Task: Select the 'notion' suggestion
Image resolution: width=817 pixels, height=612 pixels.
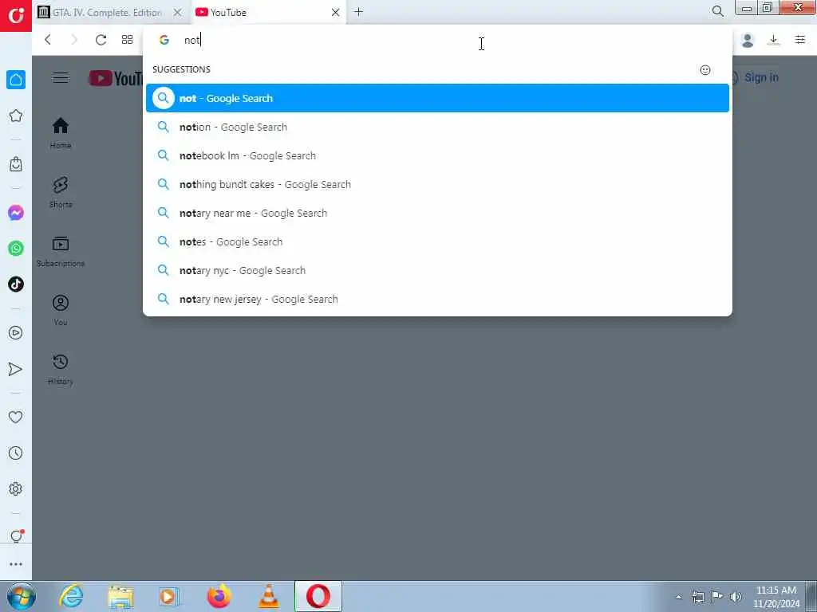Action: tap(438, 127)
